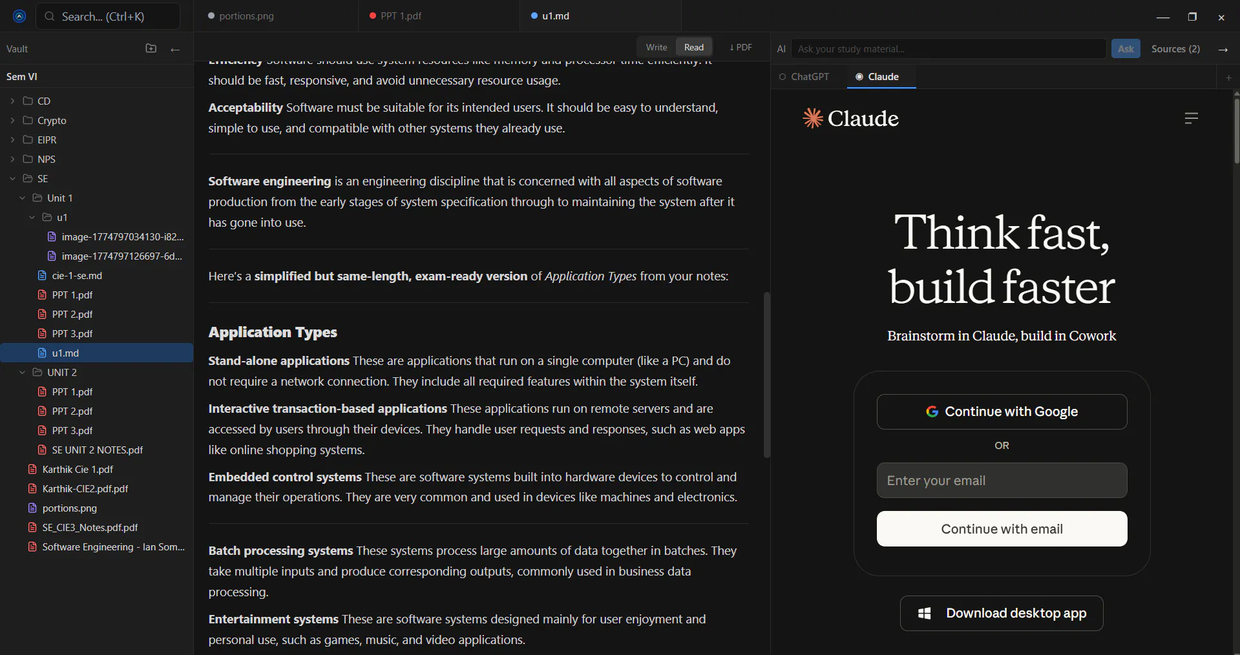Open PPT 3.pdf under UNIT 2
The image size is (1240, 655).
(72, 430)
